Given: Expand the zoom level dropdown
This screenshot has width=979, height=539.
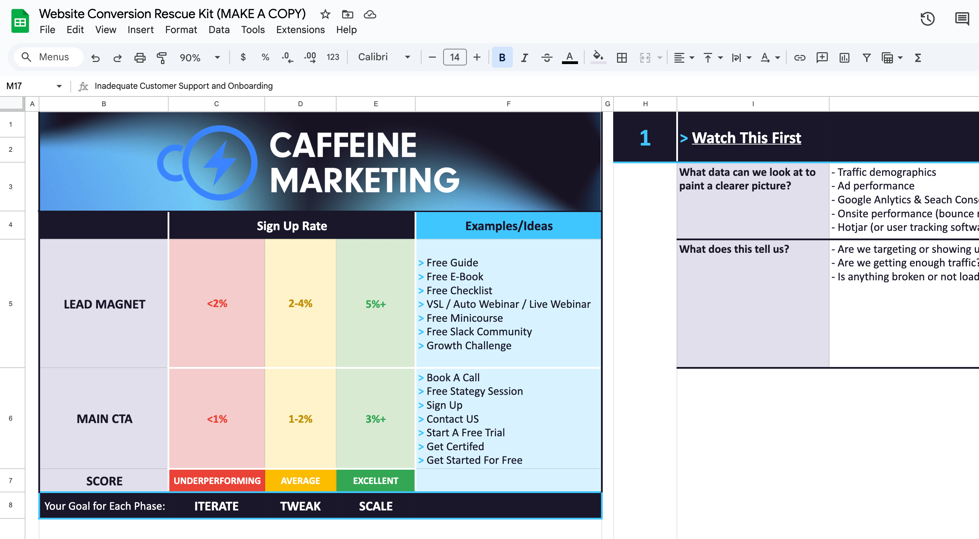Looking at the screenshot, I should pos(217,57).
